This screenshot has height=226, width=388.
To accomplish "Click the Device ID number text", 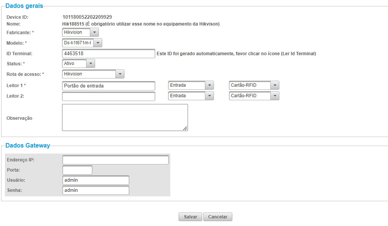I will [87, 17].
